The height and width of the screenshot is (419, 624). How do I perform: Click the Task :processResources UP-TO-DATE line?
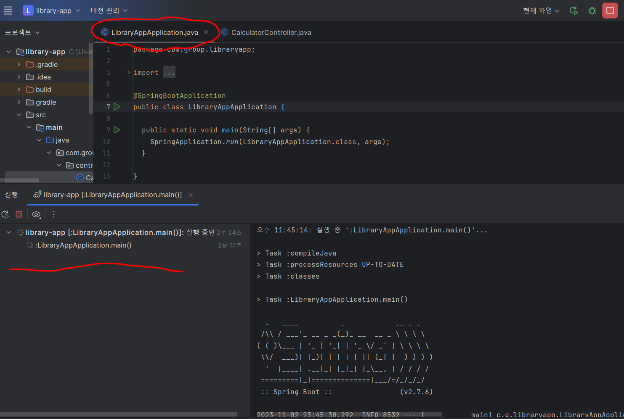tap(330, 264)
